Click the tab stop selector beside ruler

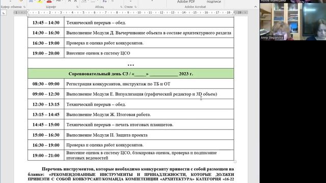[4, 13]
